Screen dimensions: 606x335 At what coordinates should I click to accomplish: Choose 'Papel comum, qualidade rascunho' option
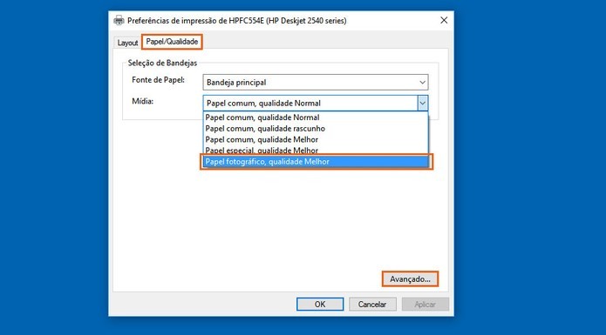[x=316, y=129]
